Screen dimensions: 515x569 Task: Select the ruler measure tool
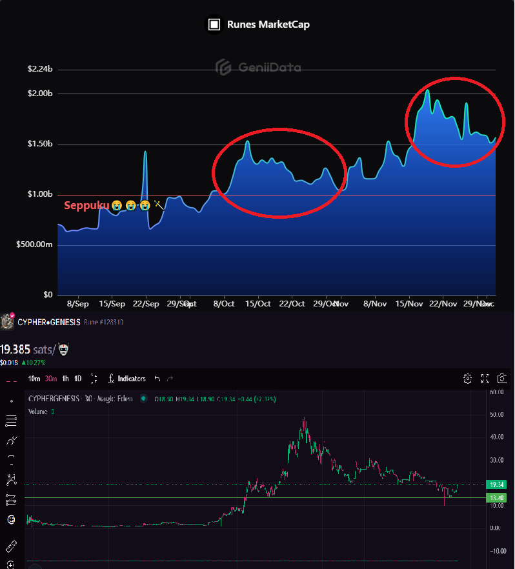point(12,546)
